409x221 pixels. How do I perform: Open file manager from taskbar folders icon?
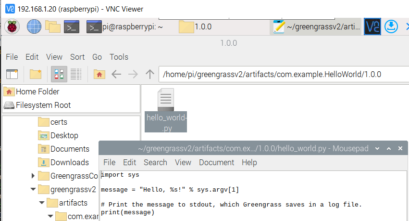click(x=53, y=26)
